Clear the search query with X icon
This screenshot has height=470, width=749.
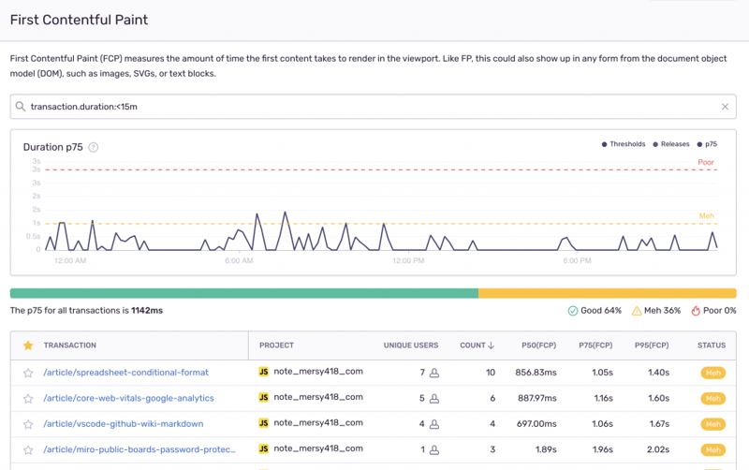click(725, 107)
